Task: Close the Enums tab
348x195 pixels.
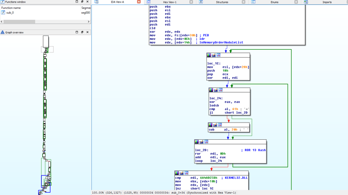Action: 296,2
